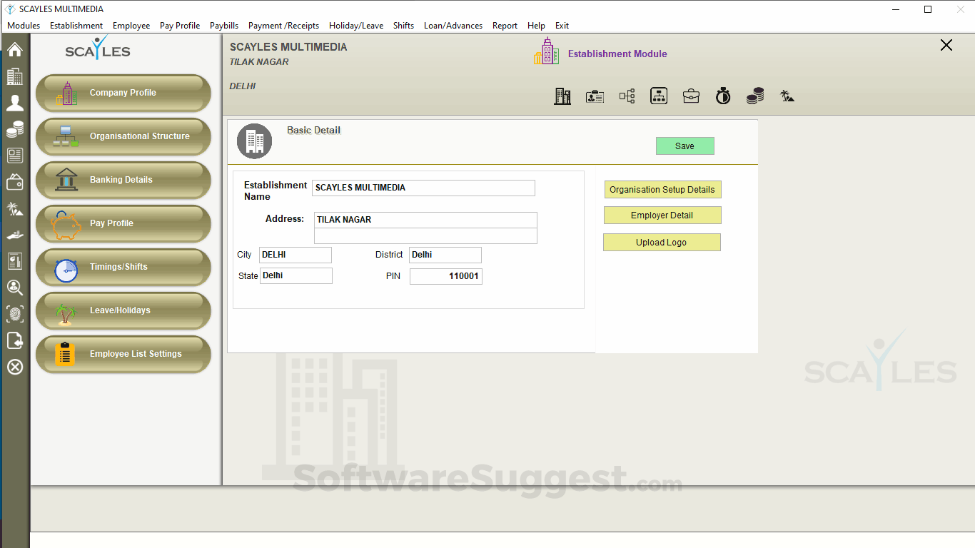
Task: Open the report chart icon in left sidebar
Action: click(x=15, y=261)
